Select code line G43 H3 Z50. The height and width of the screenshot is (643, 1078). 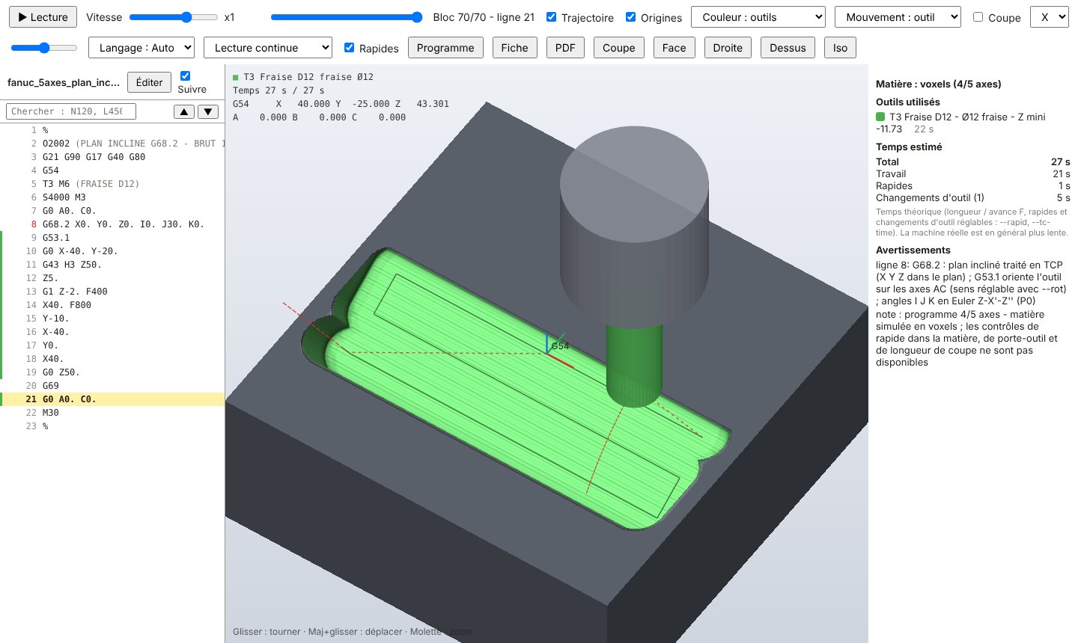coord(112,265)
